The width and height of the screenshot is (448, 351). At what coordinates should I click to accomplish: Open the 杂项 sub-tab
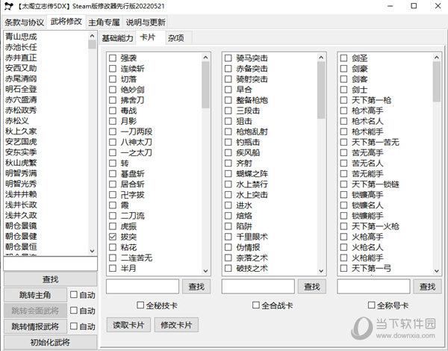coord(176,38)
